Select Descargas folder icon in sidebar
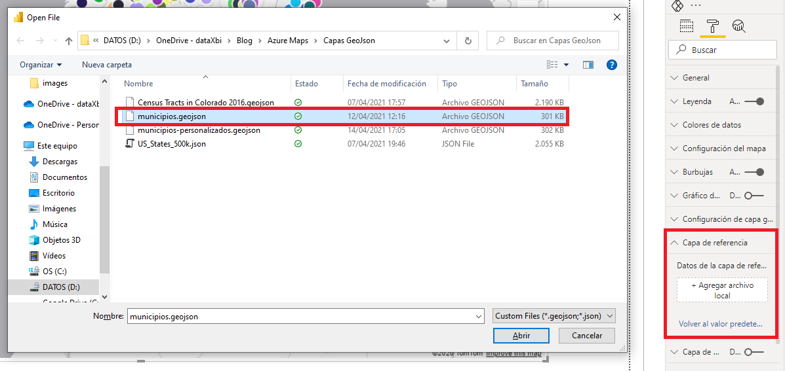 tap(34, 162)
